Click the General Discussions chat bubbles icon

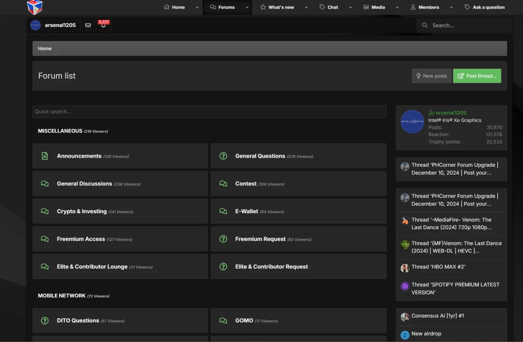coord(45,184)
